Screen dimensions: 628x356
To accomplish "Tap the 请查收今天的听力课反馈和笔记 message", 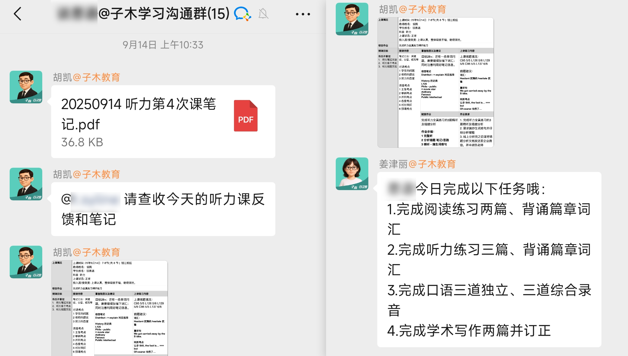I will [x=160, y=209].
